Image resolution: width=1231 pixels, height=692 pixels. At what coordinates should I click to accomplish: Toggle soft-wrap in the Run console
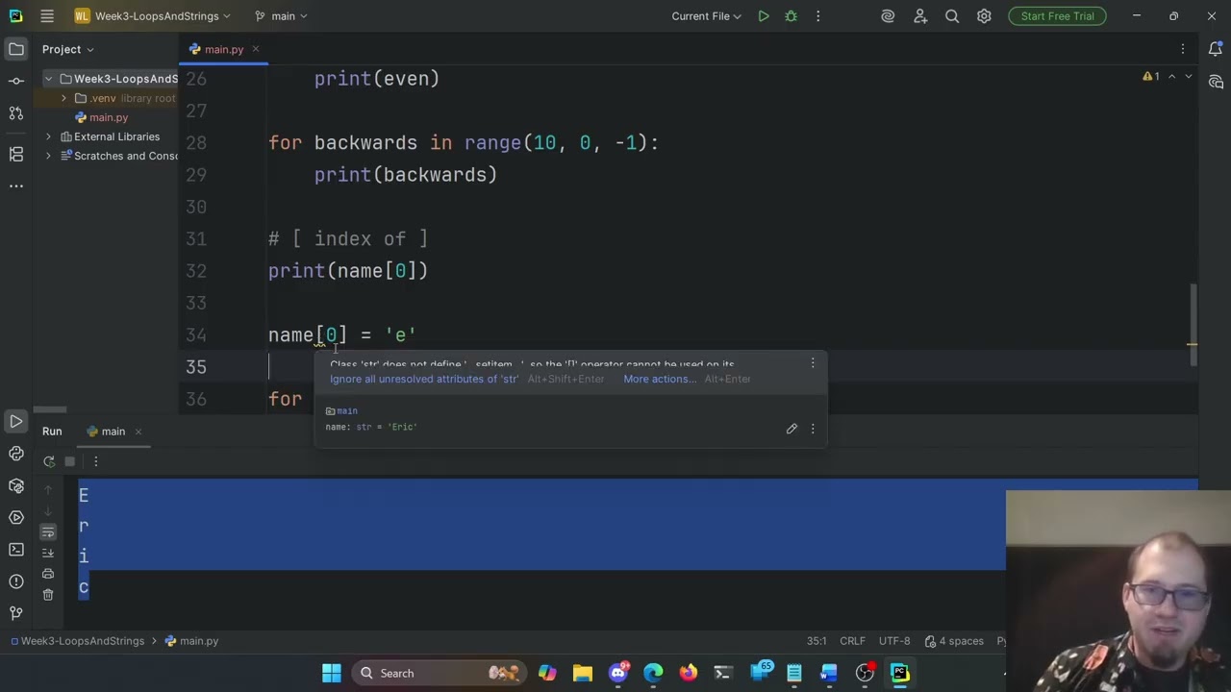coord(48,531)
